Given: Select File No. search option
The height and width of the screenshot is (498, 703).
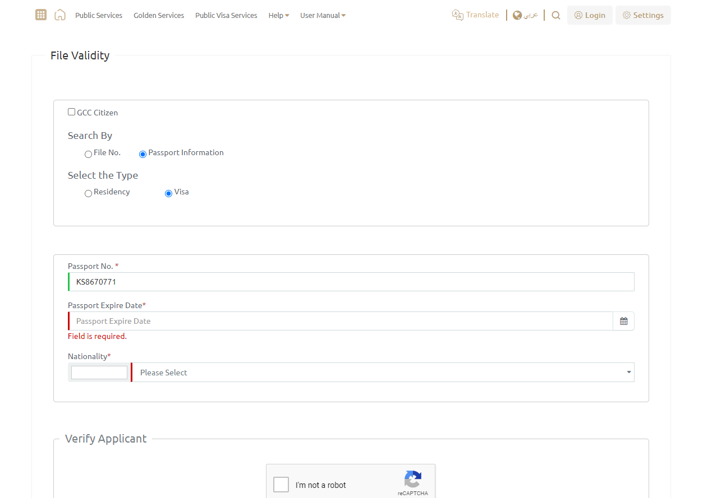Looking at the screenshot, I should [x=88, y=154].
